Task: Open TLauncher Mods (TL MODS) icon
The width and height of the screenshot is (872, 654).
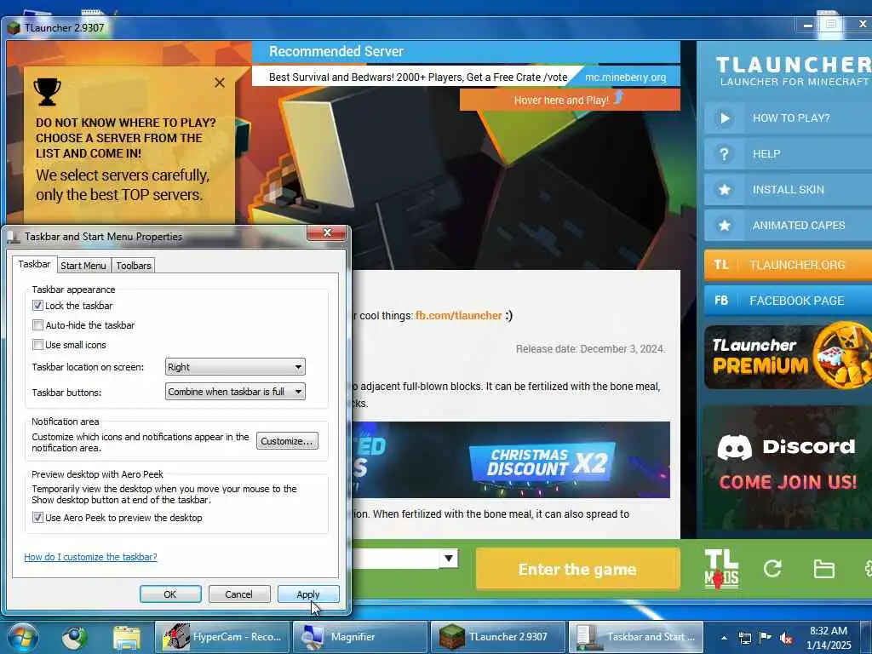Action: pos(721,569)
